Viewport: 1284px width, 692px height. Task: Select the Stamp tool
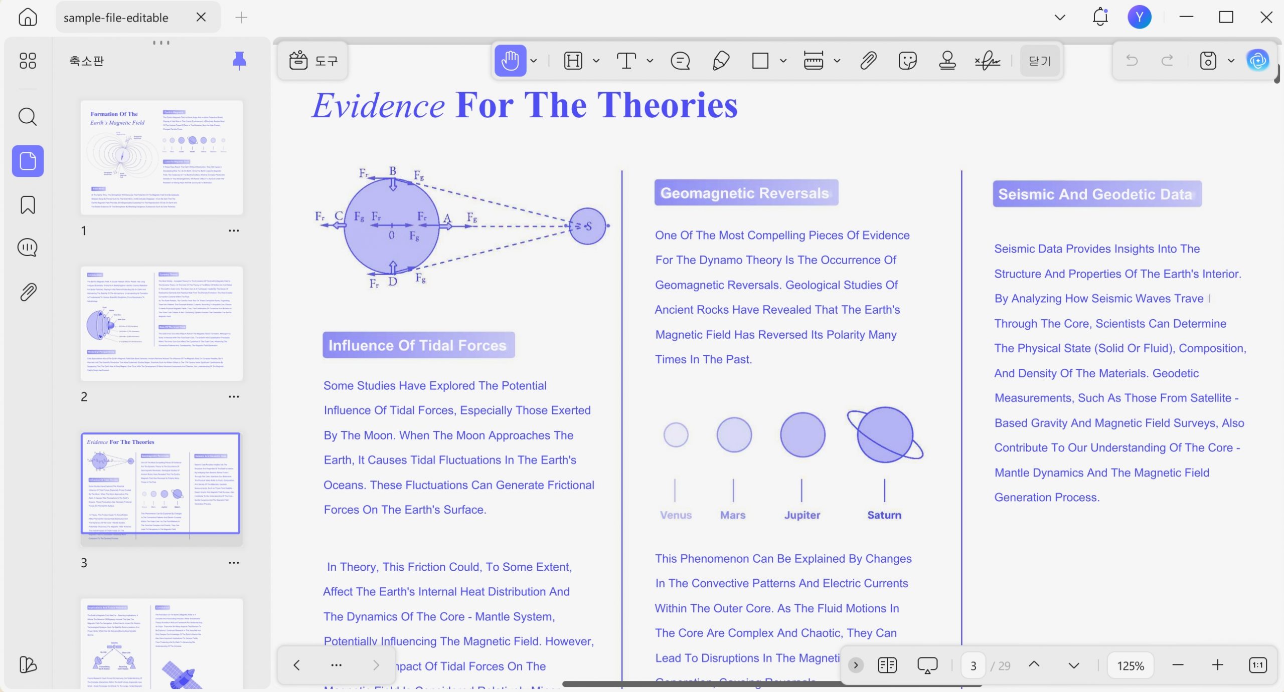[x=947, y=61]
